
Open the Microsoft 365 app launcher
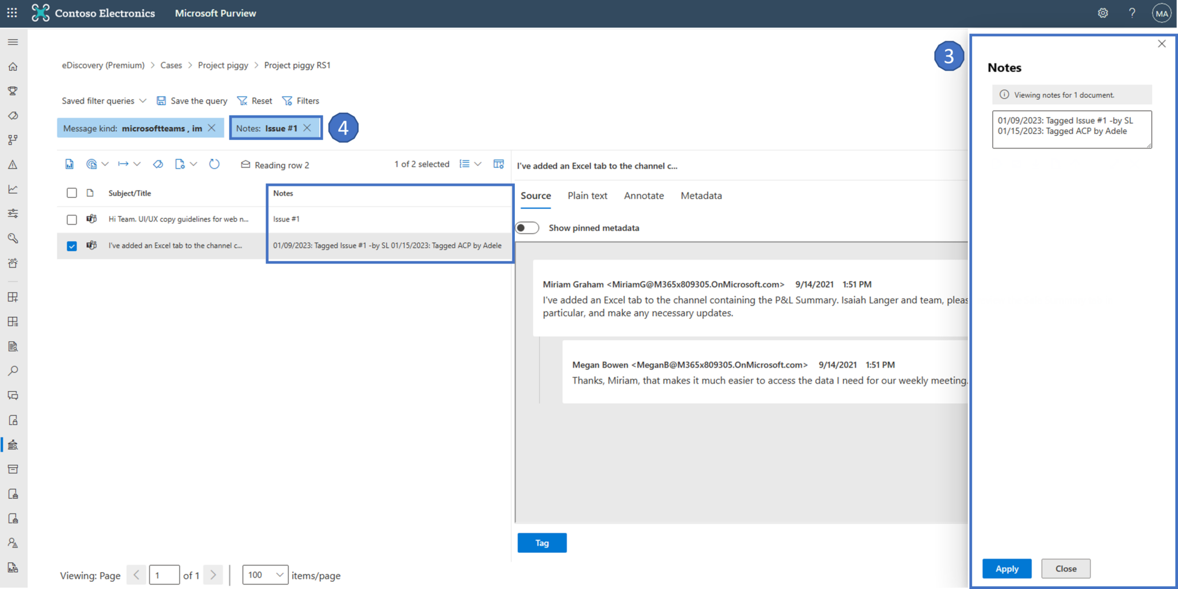pyautogui.click(x=12, y=13)
